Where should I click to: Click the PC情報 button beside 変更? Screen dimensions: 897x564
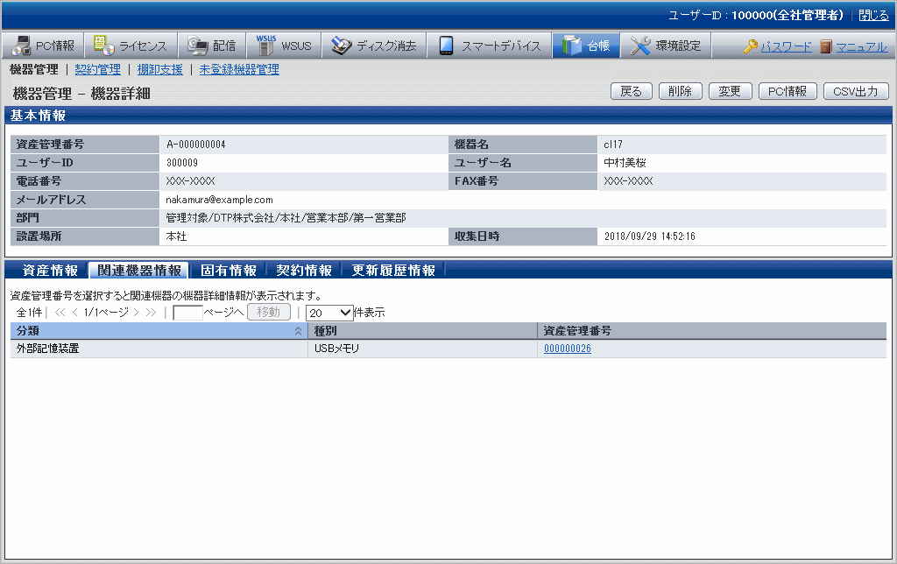click(x=788, y=92)
